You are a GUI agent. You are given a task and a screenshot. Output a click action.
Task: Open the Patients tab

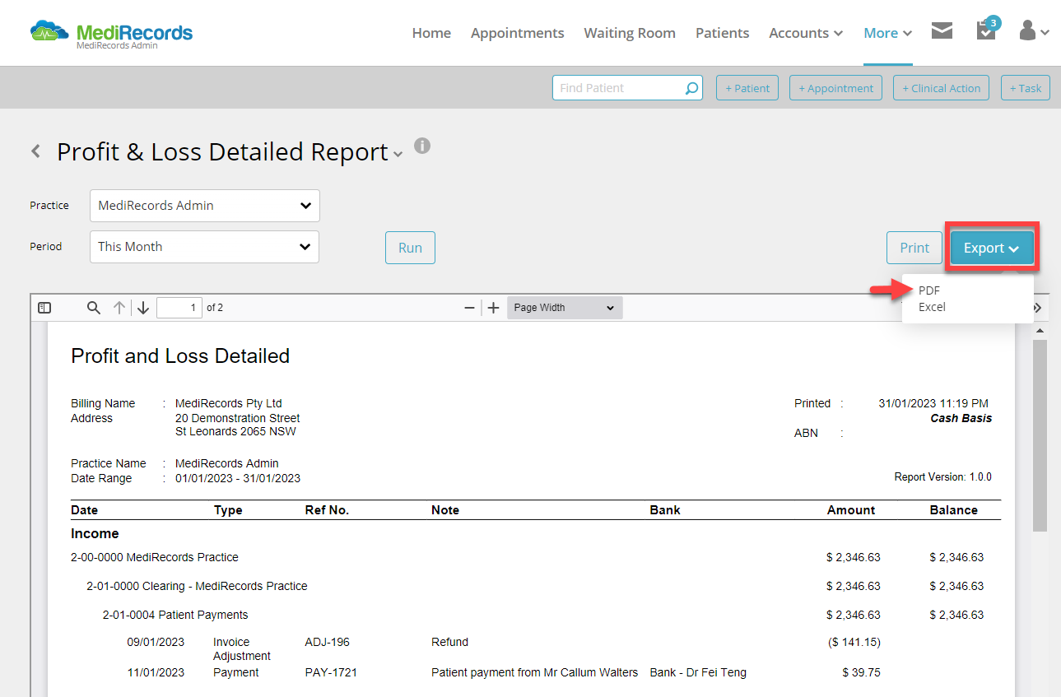click(722, 33)
